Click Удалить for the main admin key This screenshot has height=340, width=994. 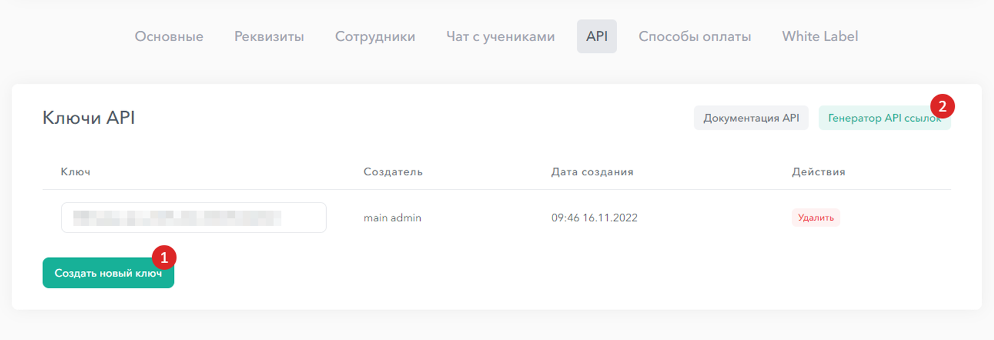pyautogui.click(x=816, y=218)
